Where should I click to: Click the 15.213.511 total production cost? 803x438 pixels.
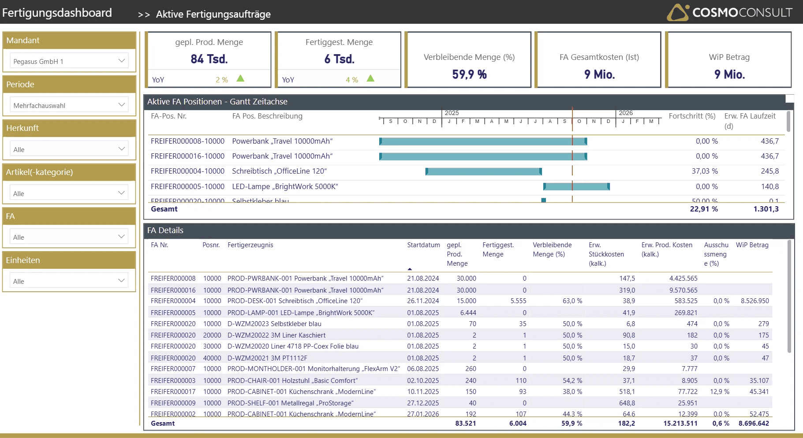[x=680, y=423]
